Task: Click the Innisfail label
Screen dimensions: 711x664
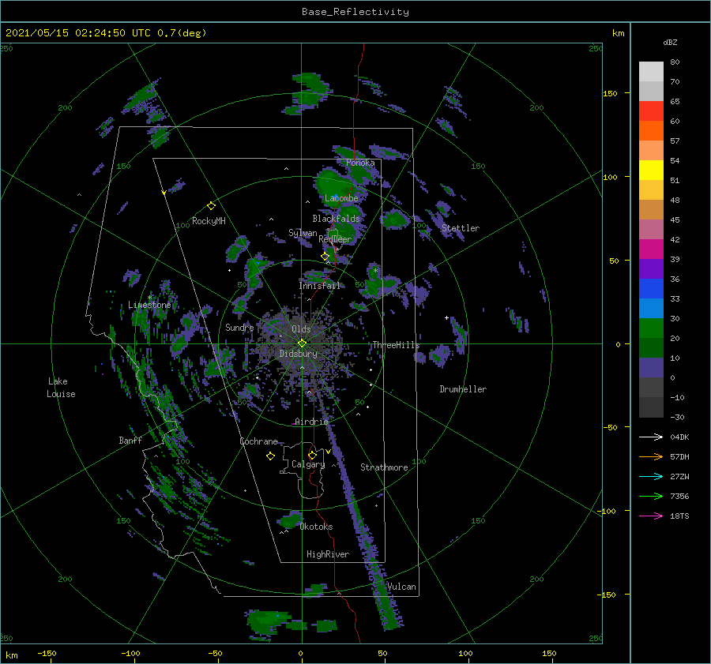Action: click(x=319, y=286)
